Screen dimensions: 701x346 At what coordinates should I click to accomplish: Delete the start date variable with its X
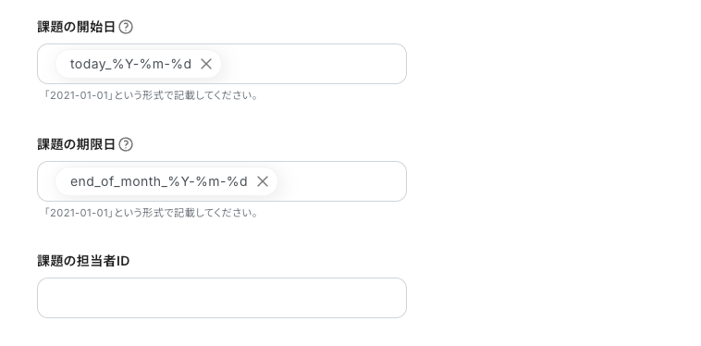coord(206,64)
